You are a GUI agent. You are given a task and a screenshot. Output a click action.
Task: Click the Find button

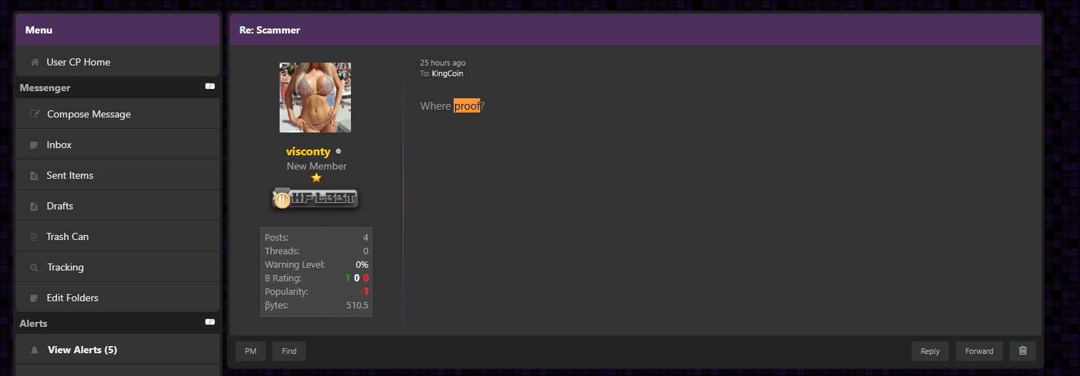pyautogui.click(x=289, y=351)
